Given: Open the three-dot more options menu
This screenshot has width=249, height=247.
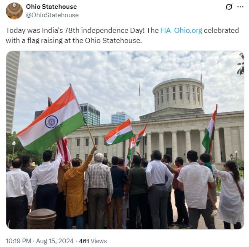Looking at the screenshot, I should (x=240, y=7).
